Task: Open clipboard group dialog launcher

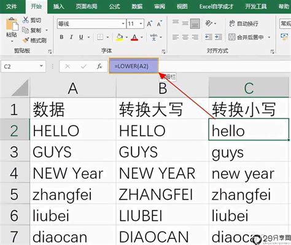Action: click(50, 52)
